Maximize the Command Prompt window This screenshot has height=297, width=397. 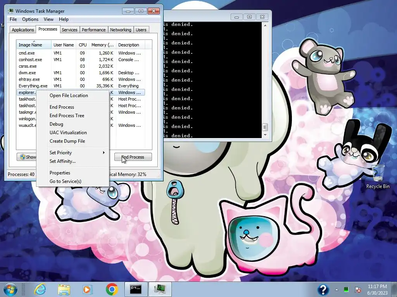pyautogui.click(x=249, y=17)
